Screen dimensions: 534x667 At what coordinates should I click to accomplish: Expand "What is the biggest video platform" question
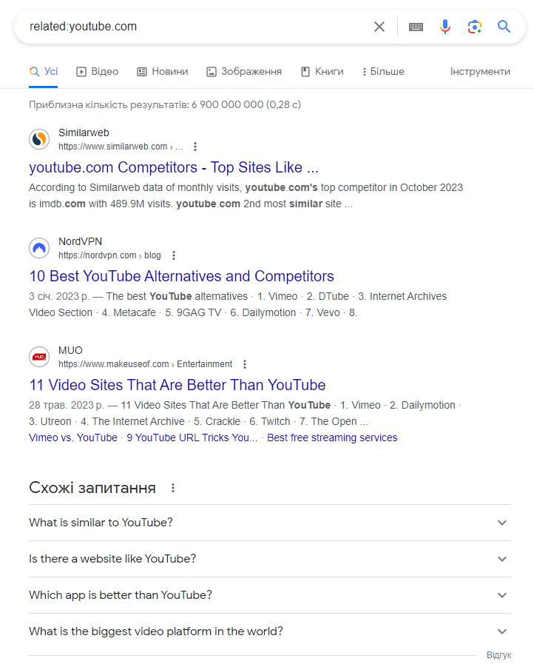coord(502,631)
